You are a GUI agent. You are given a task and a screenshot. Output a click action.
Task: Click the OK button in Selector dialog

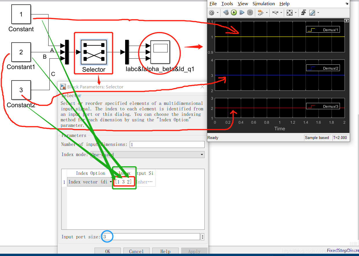108,251
